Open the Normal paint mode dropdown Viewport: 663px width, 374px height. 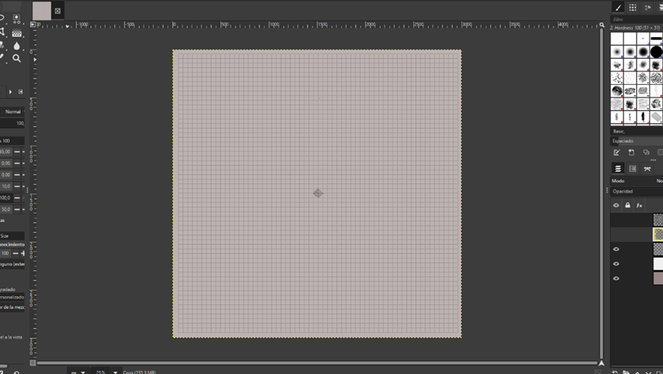pos(13,112)
